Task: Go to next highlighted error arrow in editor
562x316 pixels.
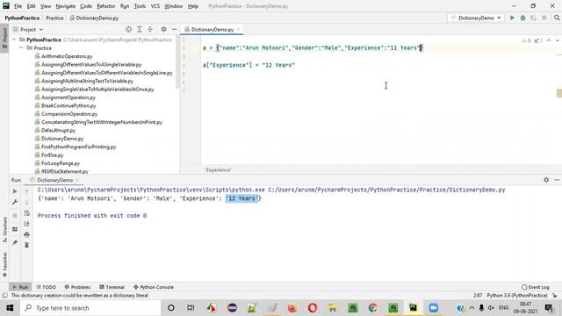Action: coord(558,40)
